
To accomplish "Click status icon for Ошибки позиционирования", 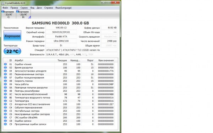I will coord(5,78).
